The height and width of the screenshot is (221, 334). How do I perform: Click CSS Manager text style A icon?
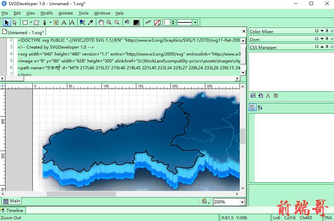coord(268,96)
